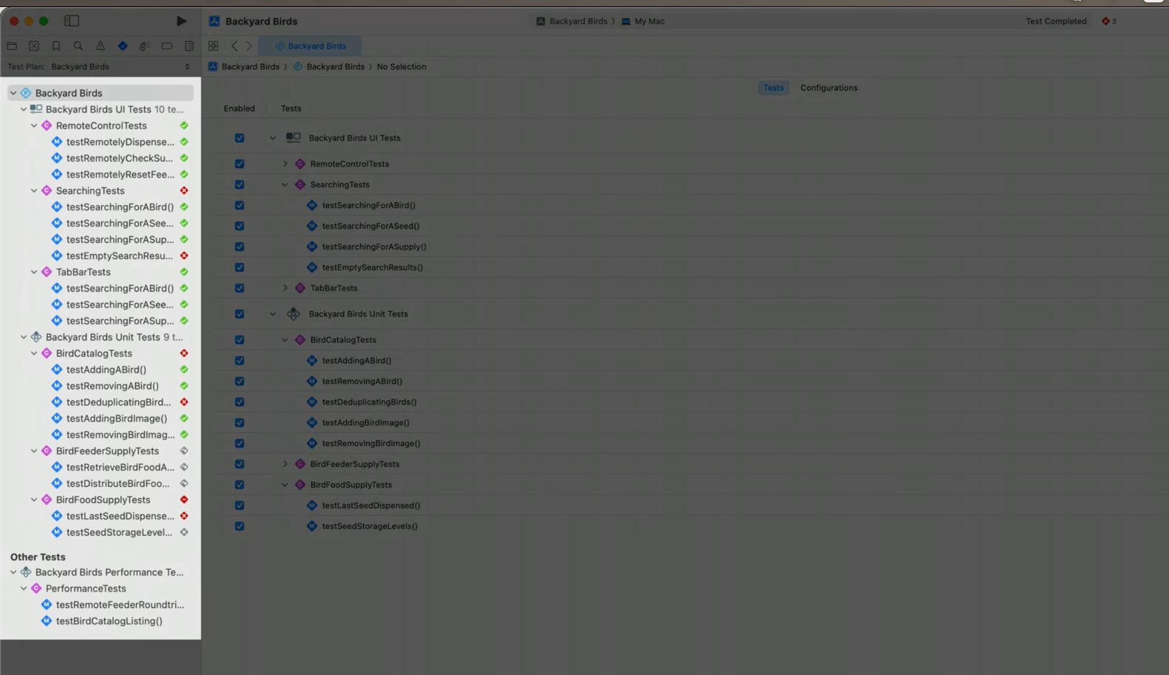Toggle the left sidebar visibility
Screen dimensions: 1169x675
72,21
